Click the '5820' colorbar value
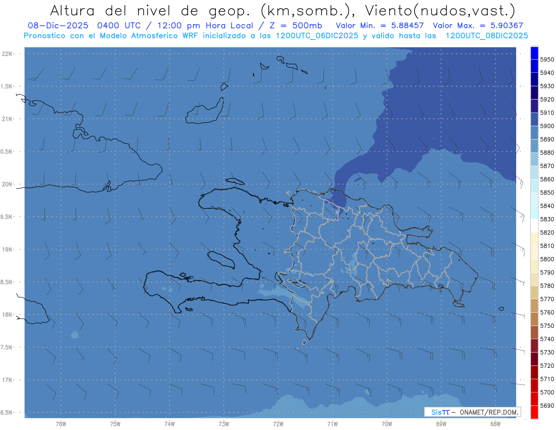Viewport: 556px width, 430px height. (x=547, y=232)
